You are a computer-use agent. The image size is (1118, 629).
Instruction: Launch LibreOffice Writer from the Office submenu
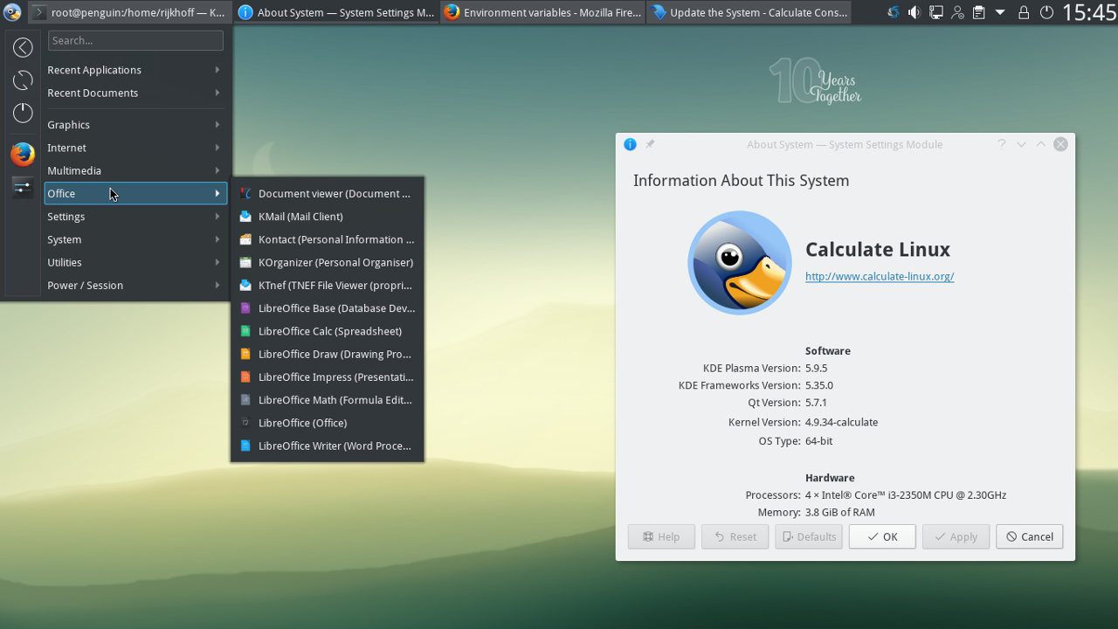point(327,446)
